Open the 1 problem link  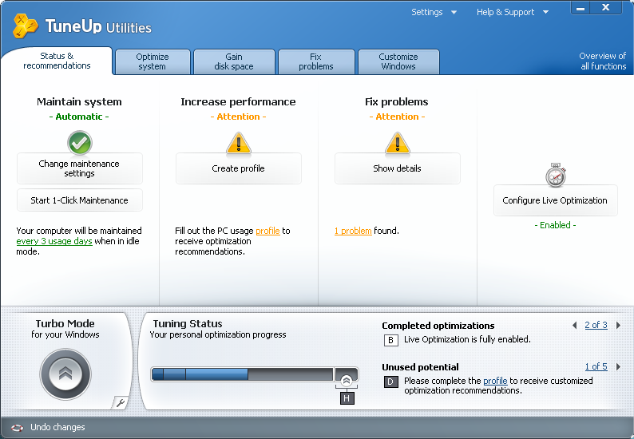tap(353, 231)
